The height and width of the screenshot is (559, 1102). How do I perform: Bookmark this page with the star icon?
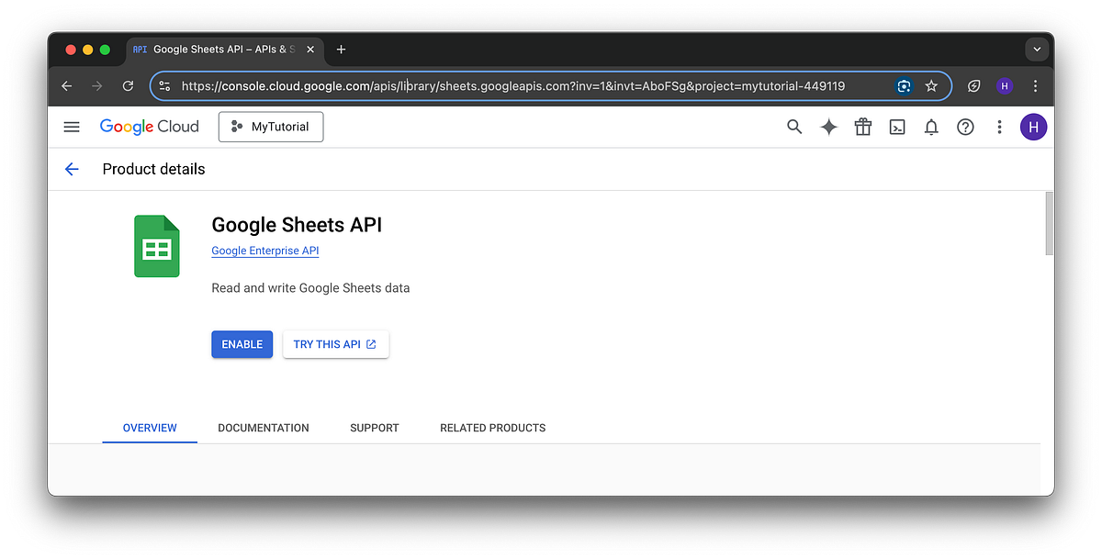(931, 86)
